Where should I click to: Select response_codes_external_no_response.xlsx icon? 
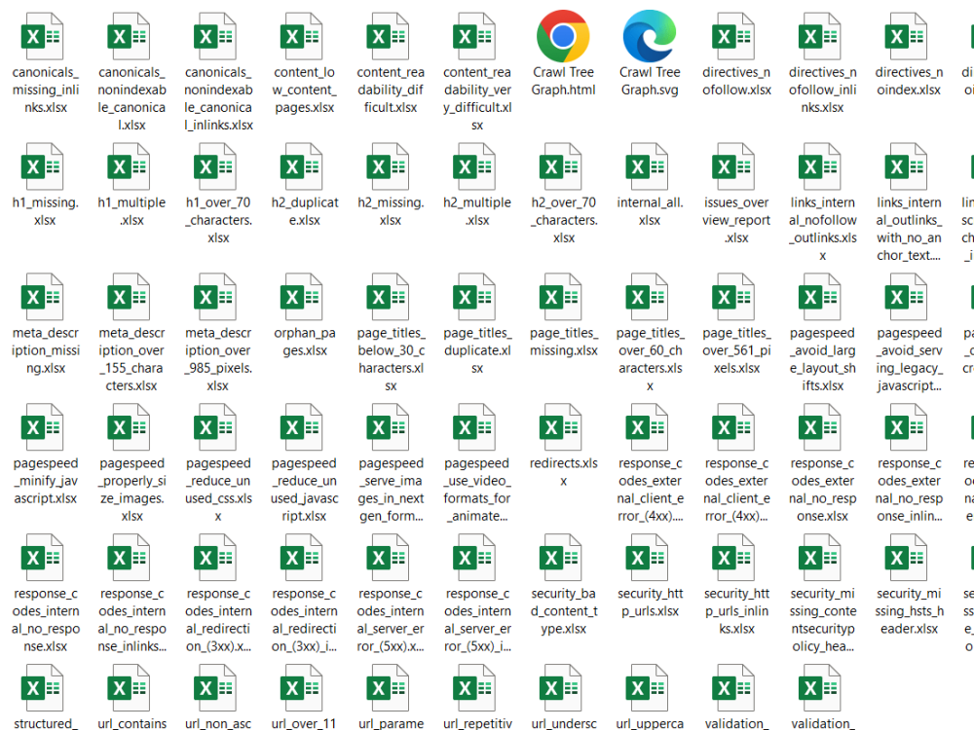click(820, 427)
